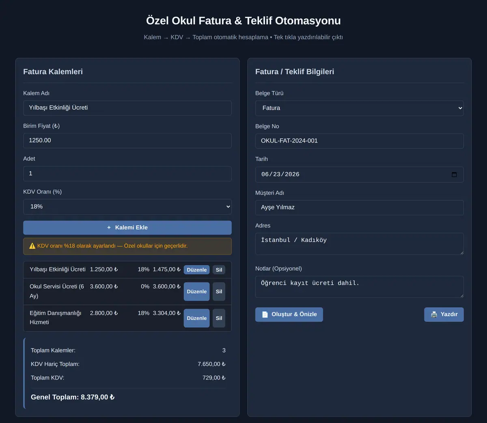
Task: Open the Belge Türü dropdown
Action: (x=360, y=108)
